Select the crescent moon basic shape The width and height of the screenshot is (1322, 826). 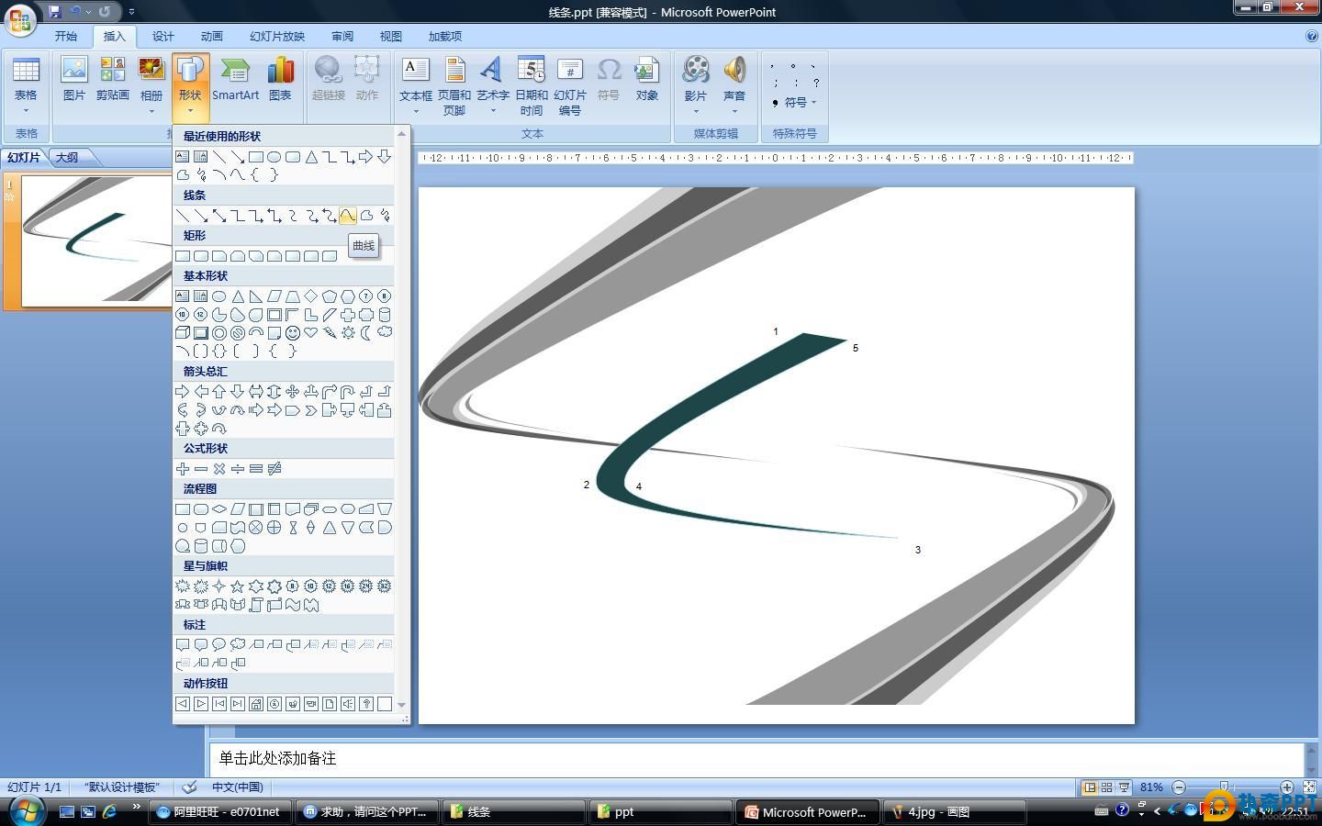pyautogui.click(x=365, y=333)
